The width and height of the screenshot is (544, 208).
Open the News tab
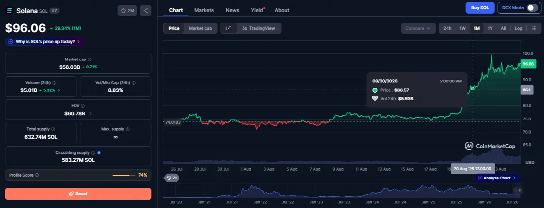point(232,10)
